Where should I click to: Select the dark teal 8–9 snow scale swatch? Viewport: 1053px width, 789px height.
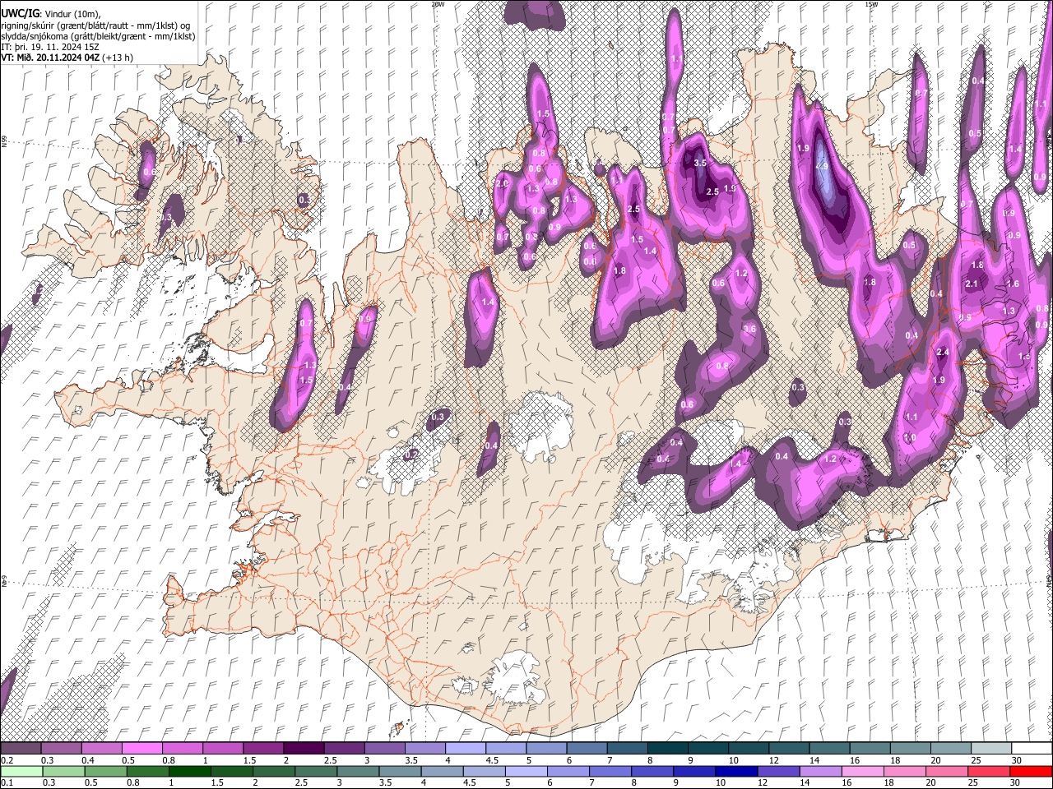coord(666,749)
